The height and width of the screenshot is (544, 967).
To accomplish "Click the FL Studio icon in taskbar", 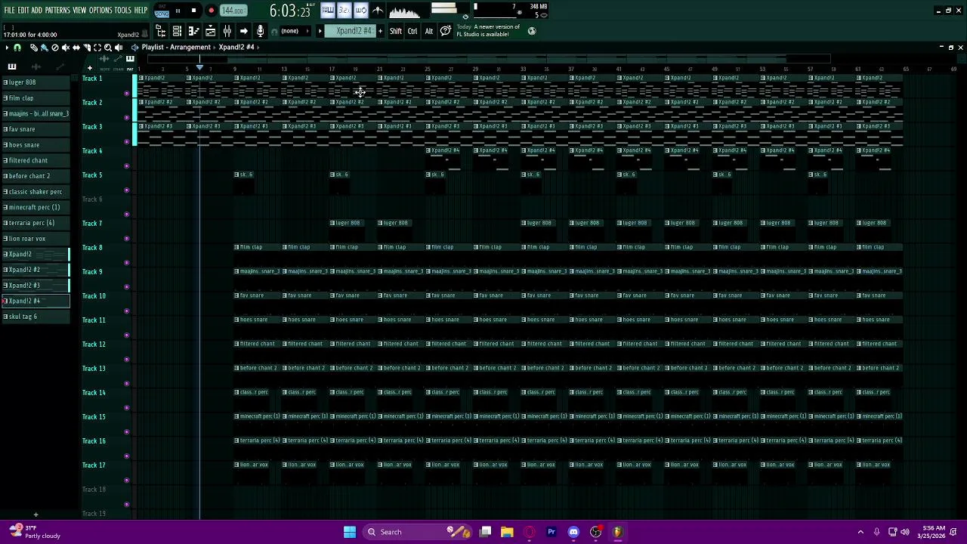I will tap(617, 532).
